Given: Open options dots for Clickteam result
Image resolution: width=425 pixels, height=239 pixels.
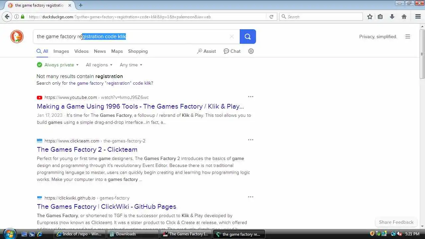Looking at the screenshot, I should 251,140.
